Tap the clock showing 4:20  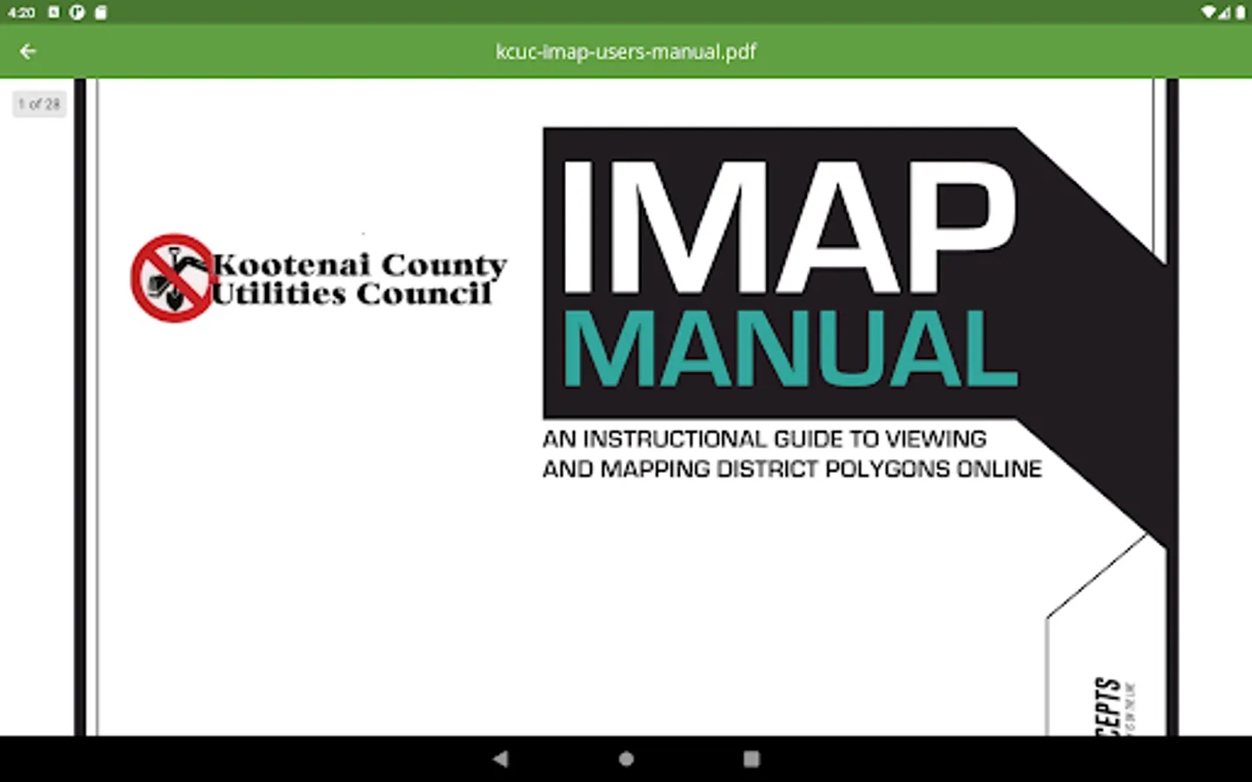21,12
